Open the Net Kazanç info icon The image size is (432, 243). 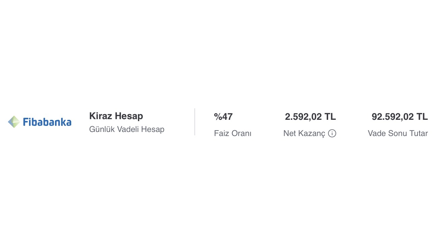(332, 133)
